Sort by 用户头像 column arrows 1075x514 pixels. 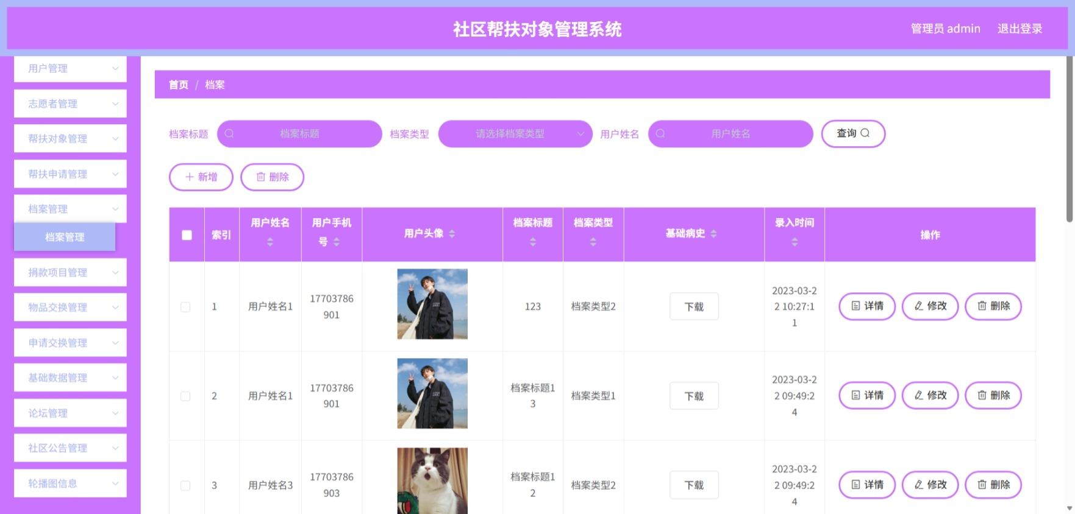point(452,234)
